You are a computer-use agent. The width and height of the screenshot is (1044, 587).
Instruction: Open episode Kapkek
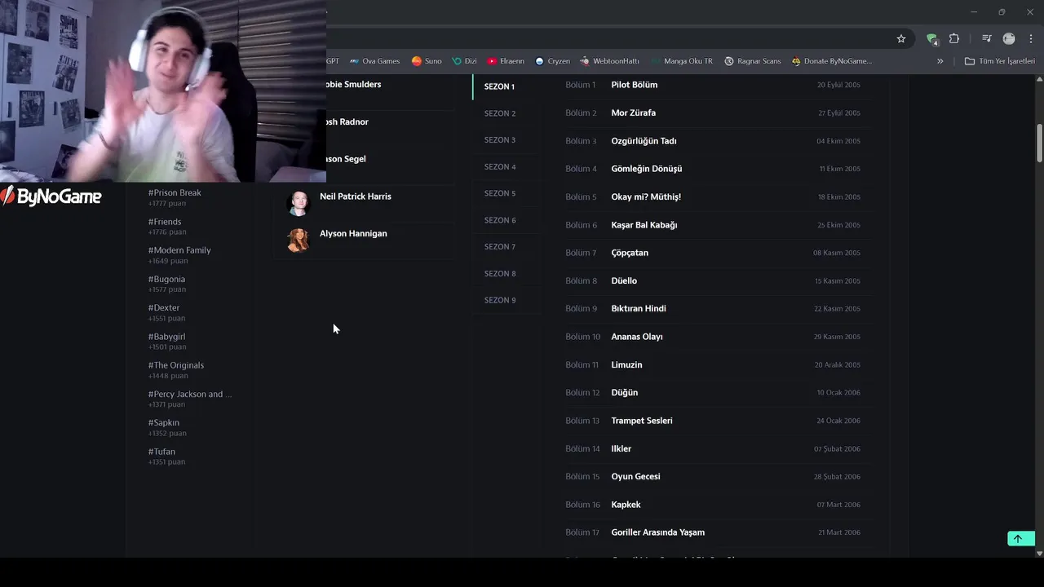[626, 505]
